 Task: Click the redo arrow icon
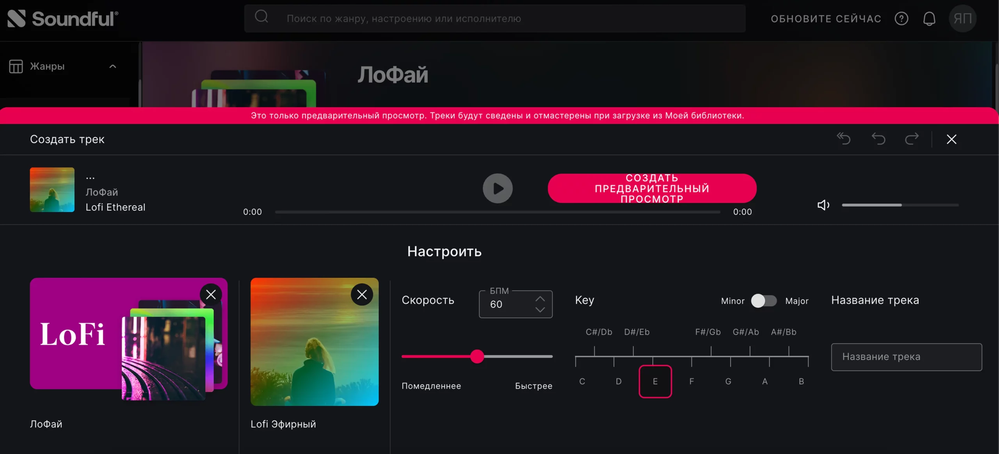point(912,139)
